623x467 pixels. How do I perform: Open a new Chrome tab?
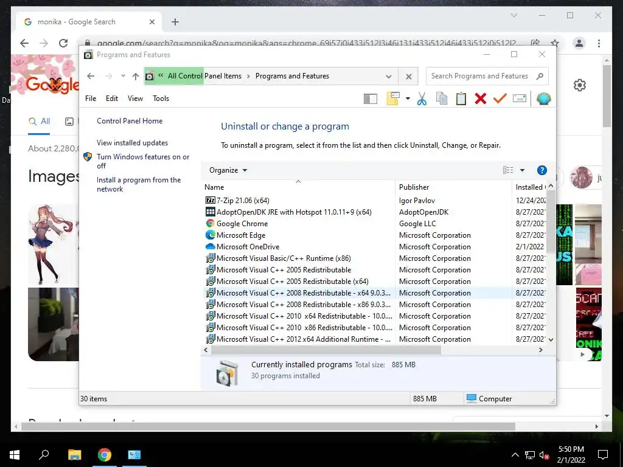point(175,22)
